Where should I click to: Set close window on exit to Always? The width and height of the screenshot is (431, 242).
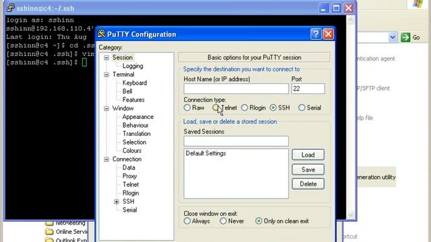(187, 221)
